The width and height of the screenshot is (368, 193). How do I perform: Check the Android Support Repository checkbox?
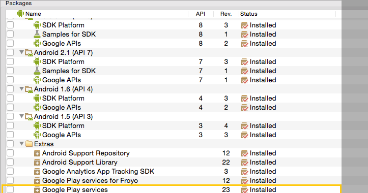click(x=10, y=153)
